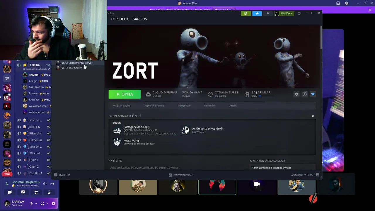Edit the Eski Ka... channel status pencil
Viewport: 375px width, 211px height.
(x=49, y=69)
